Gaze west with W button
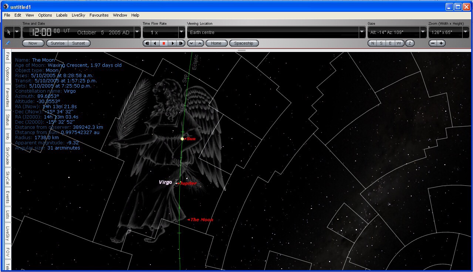This screenshot has width=473, height=272. pos(399,43)
